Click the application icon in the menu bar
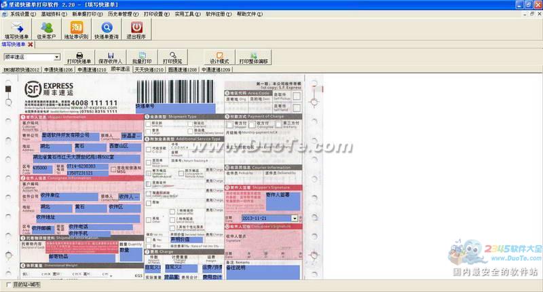Viewport: 543px width, 292px height. pyautogui.click(x=4, y=14)
